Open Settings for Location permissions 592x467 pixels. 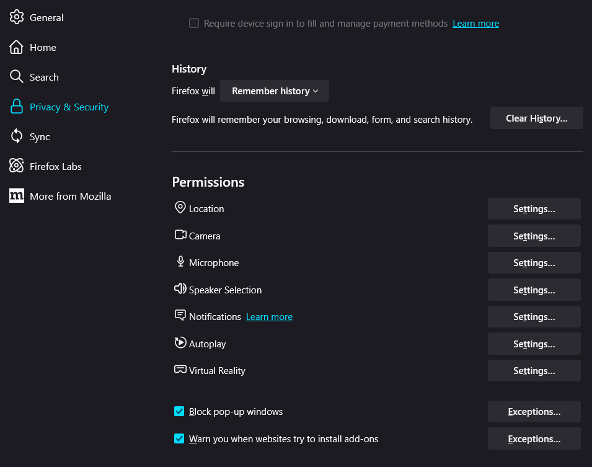tap(534, 208)
